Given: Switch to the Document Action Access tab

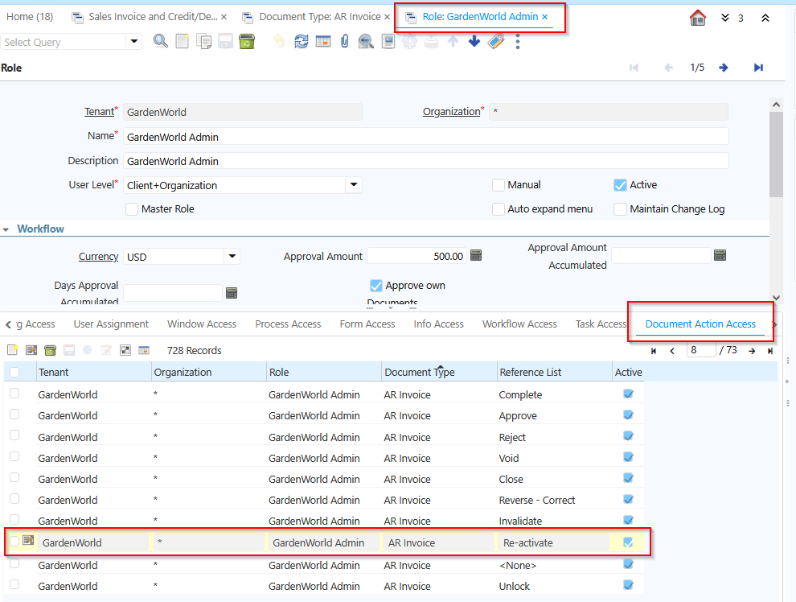Looking at the screenshot, I should (x=700, y=324).
